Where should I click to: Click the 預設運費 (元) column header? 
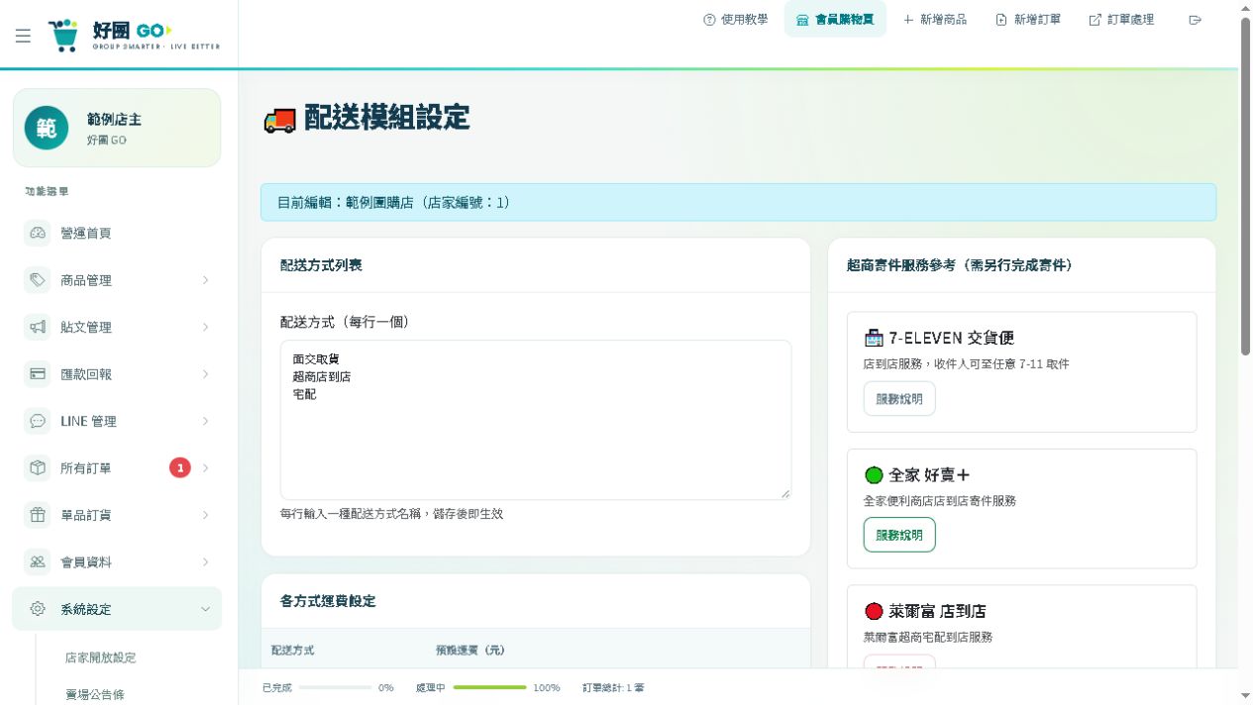click(470, 651)
